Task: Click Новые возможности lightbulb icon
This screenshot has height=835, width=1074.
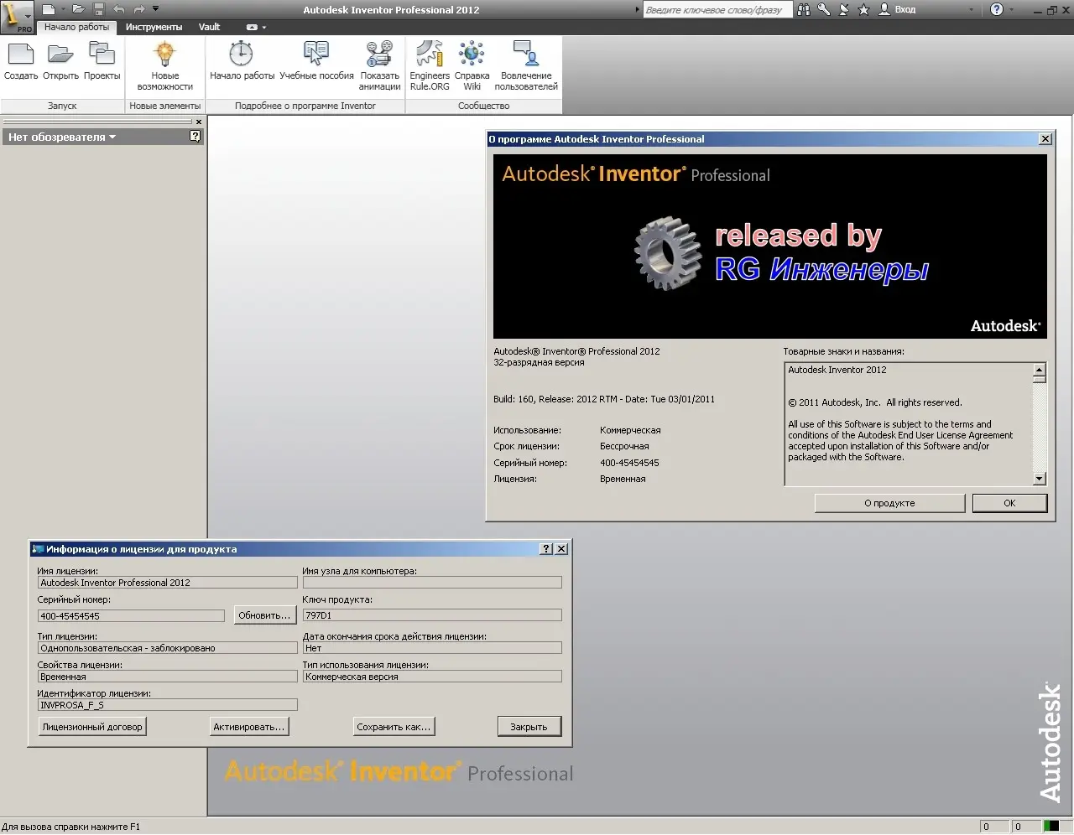Action: 164,54
